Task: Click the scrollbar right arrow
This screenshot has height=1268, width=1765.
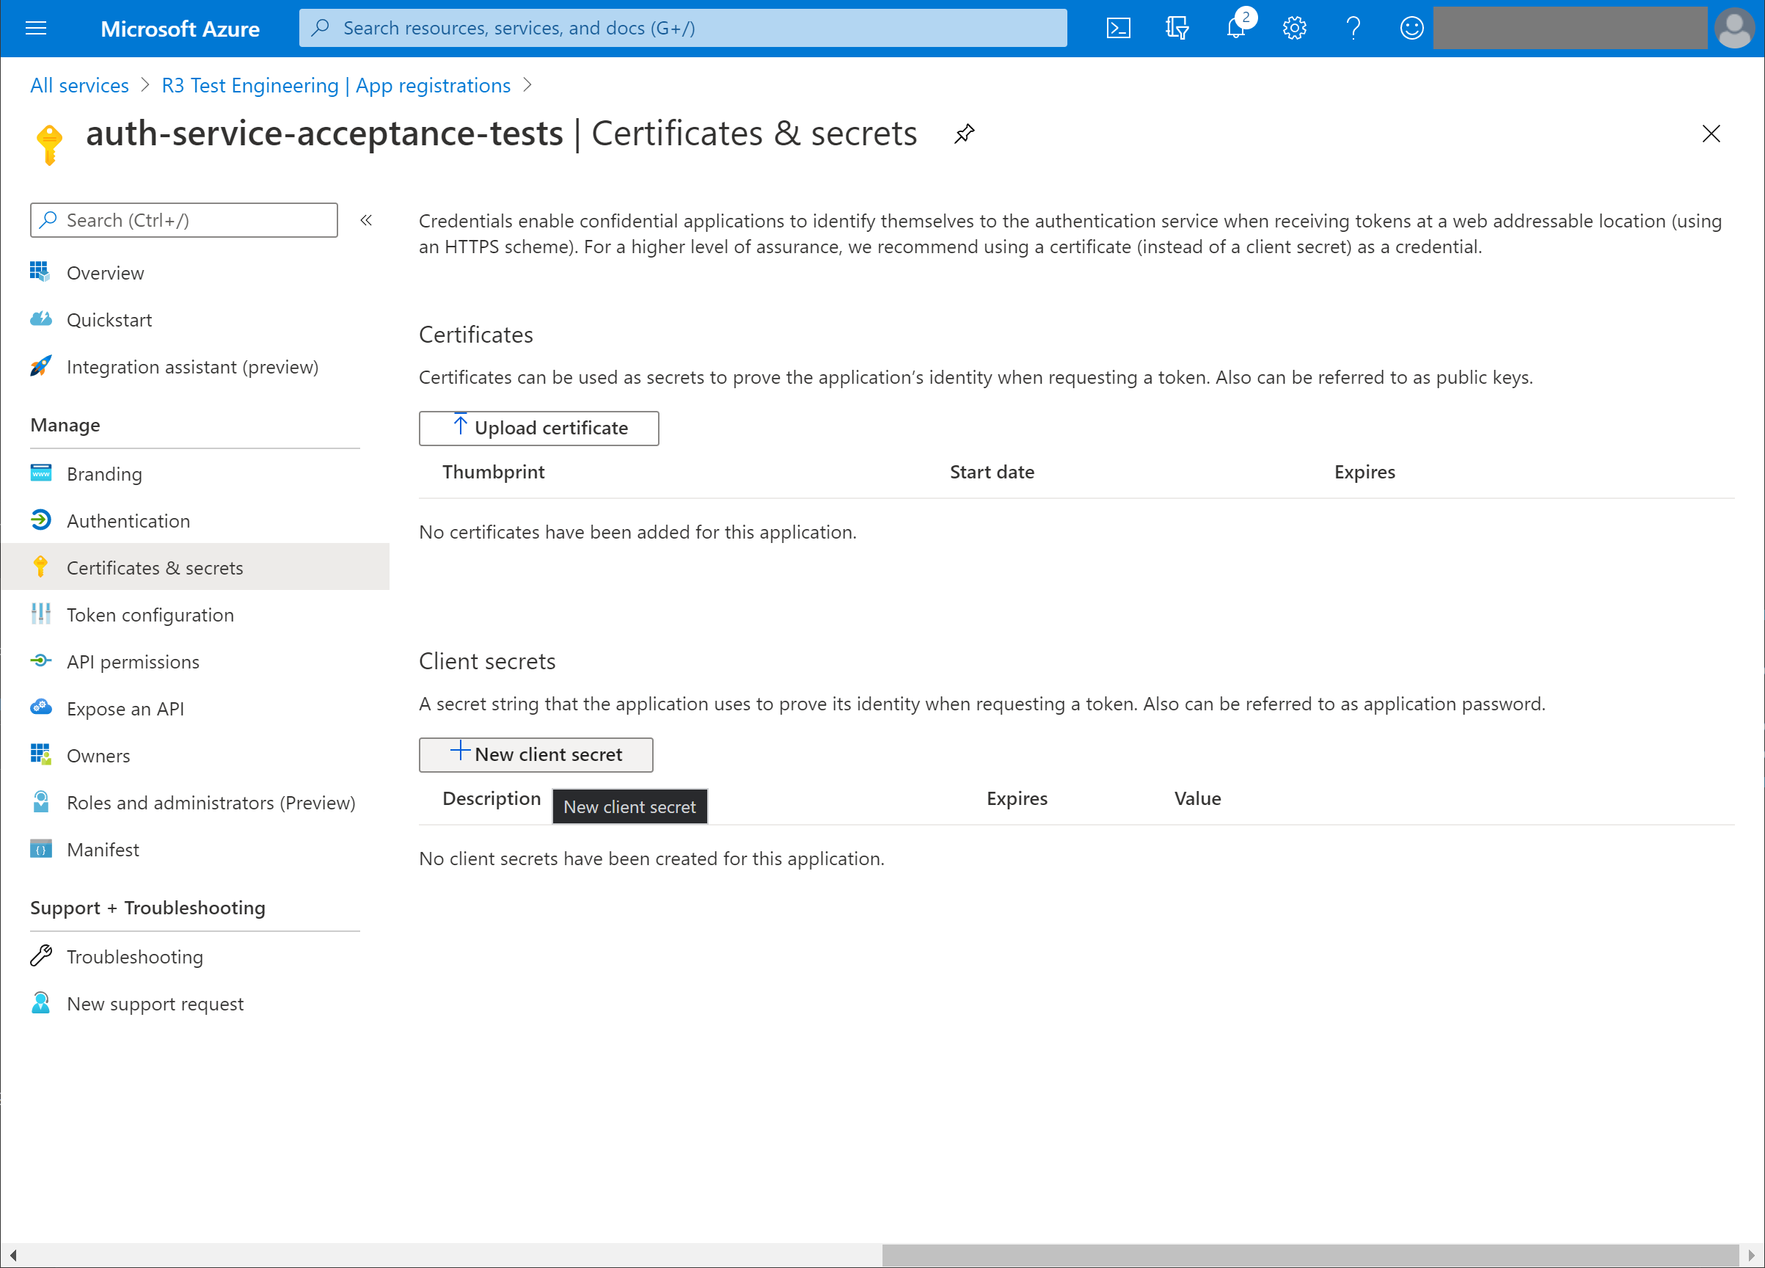Action: pyautogui.click(x=1751, y=1255)
